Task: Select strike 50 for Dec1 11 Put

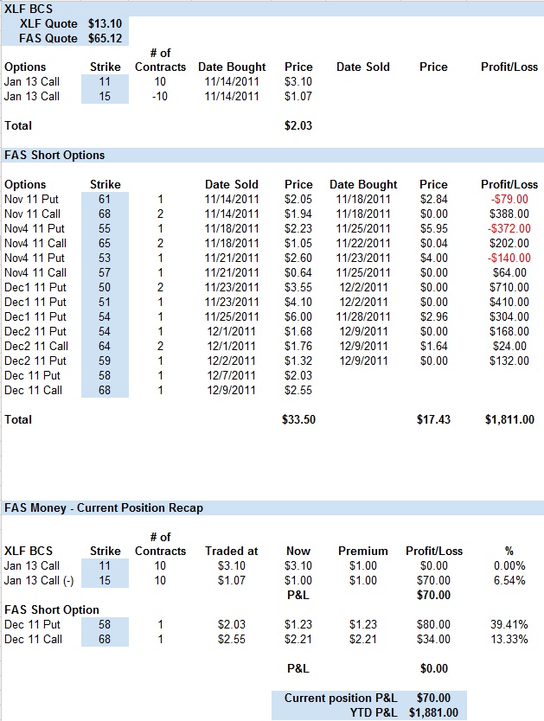Action: pos(106,287)
